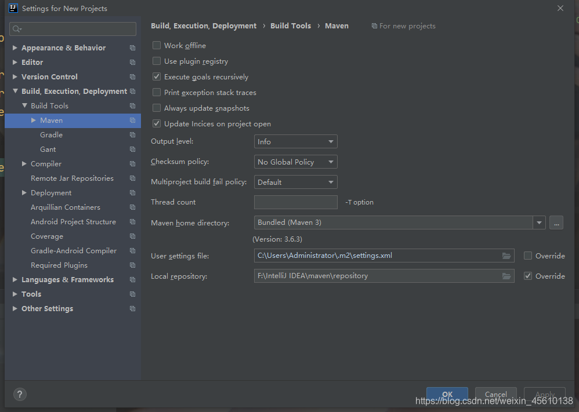Screen dimensions: 579x412
Task: Click the project-scope icon beside Other Settings
Action: click(x=132, y=309)
